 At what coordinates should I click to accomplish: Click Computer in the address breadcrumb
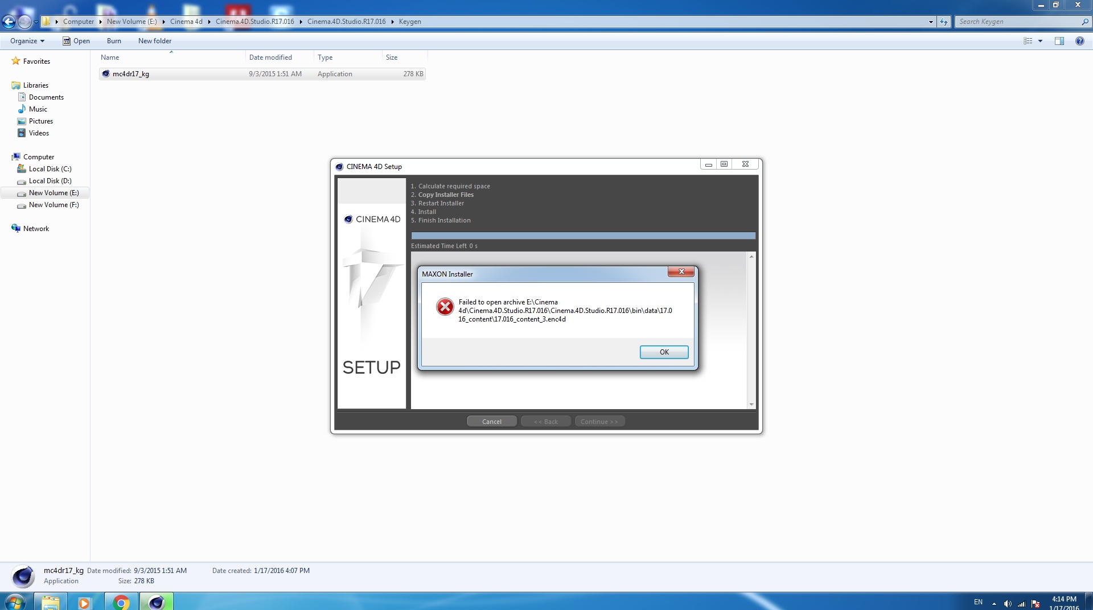(79, 22)
